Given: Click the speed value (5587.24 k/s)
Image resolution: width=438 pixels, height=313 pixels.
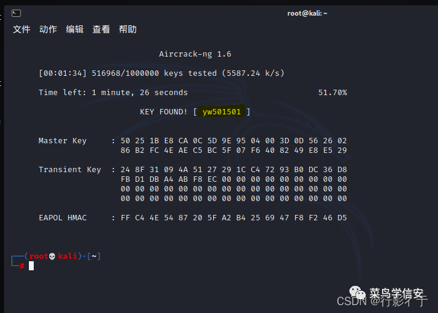Looking at the screenshot, I should point(253,73).
